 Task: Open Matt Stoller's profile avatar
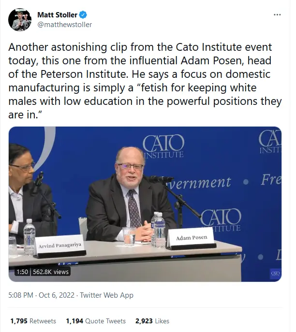click(20, 20)
